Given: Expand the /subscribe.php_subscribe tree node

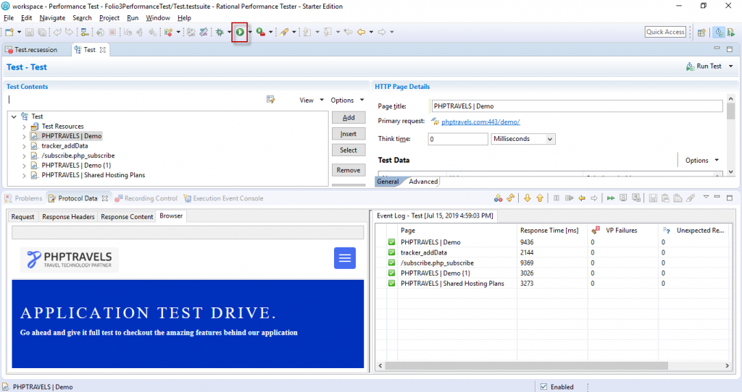Looking at the screenshot, I should click(x=24, y=155).
